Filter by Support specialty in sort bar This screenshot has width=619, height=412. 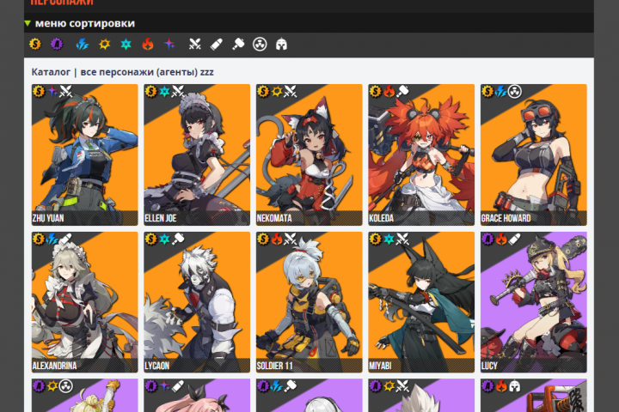point(217,44)
